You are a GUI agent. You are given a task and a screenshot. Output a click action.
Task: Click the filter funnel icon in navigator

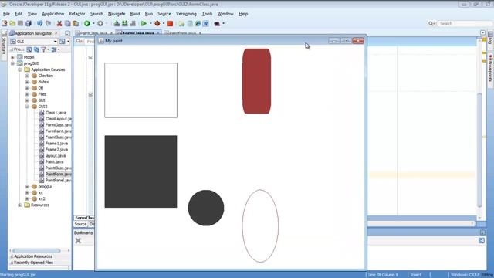(44, 49)
